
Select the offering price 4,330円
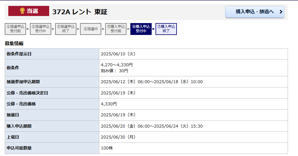(x=109, y=104)
